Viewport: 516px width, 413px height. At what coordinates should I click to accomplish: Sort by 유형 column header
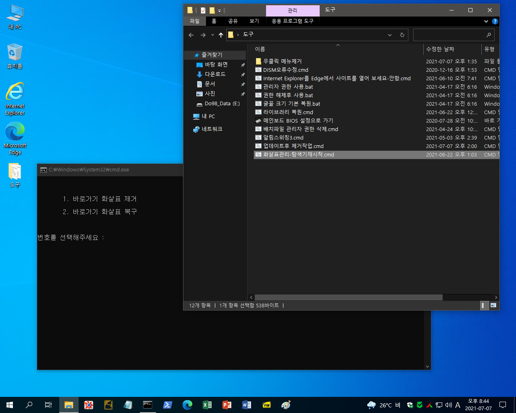[489, 49]
